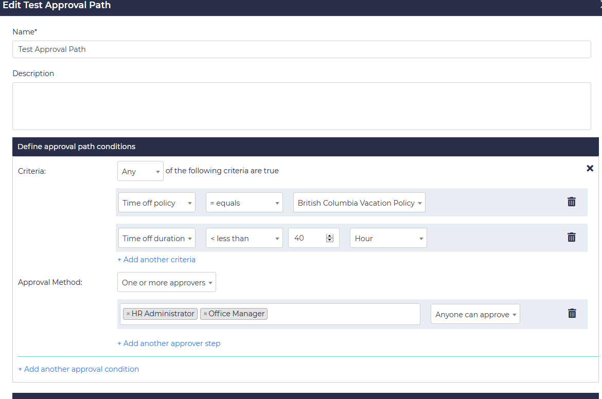Open the less than comparison dropdown

(x=244, y=238)
